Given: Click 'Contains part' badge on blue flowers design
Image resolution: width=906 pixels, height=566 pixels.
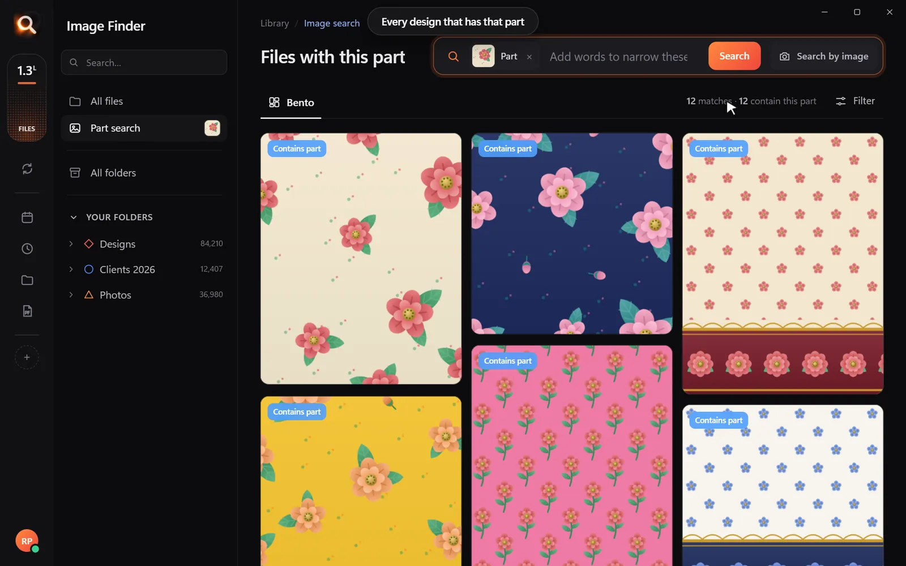Looking at the screenshot, I should click(x=719, y=421).
